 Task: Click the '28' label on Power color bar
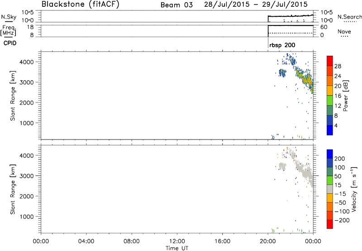338,66
